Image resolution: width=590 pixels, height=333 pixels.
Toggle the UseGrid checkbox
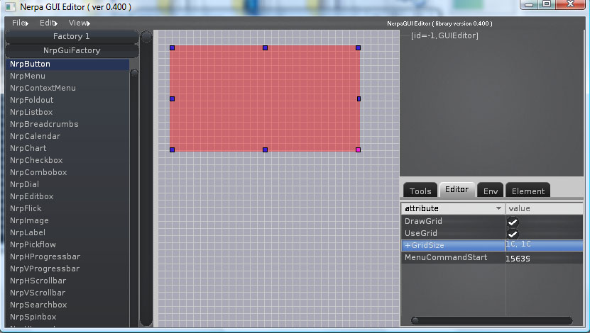click(x=512, y=234)
